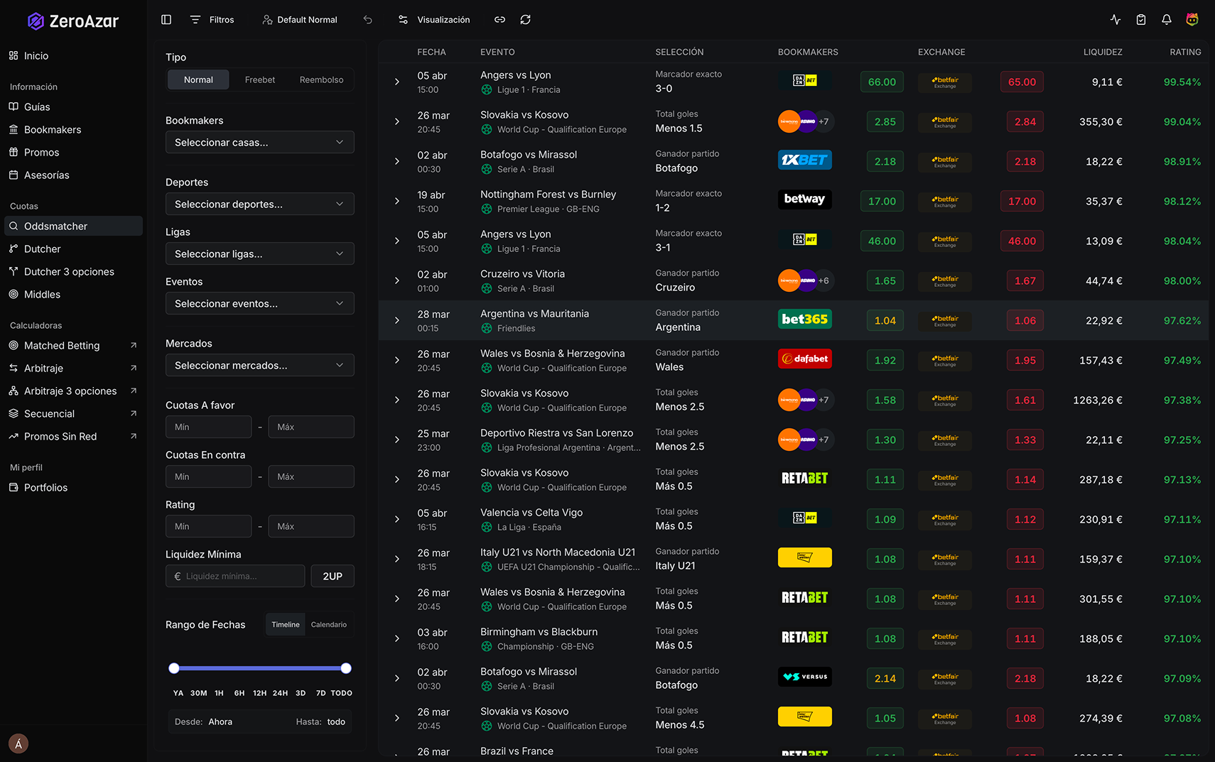Click the 2UP button
The image size is (1215, 762).
point(333,576)
